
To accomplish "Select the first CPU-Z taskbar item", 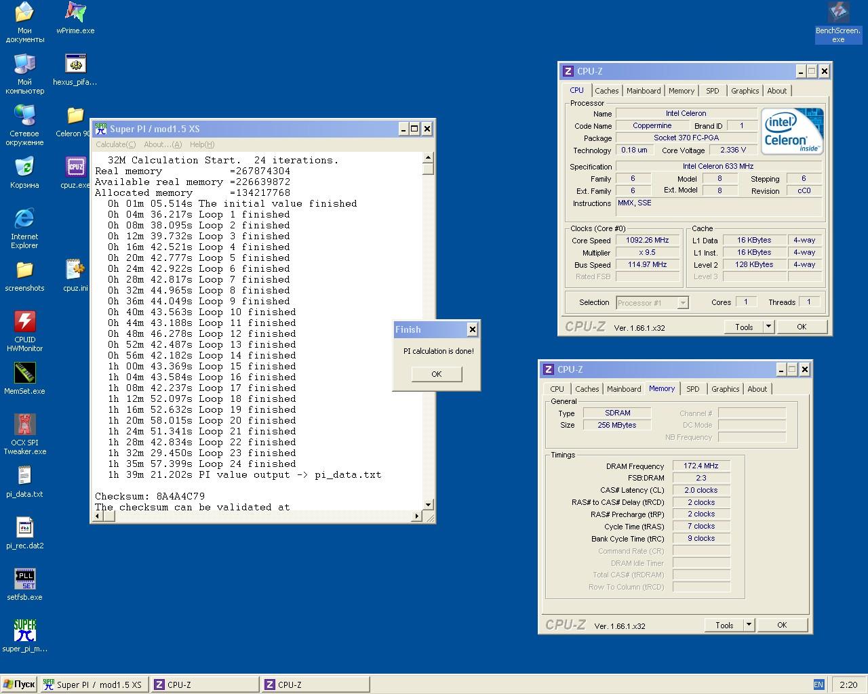I will 204,685.
